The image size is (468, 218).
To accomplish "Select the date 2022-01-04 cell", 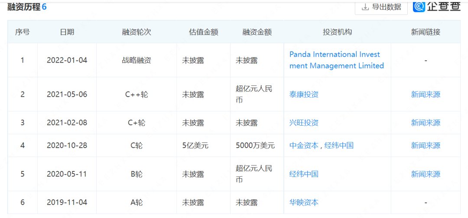I will tap(67, 60).
